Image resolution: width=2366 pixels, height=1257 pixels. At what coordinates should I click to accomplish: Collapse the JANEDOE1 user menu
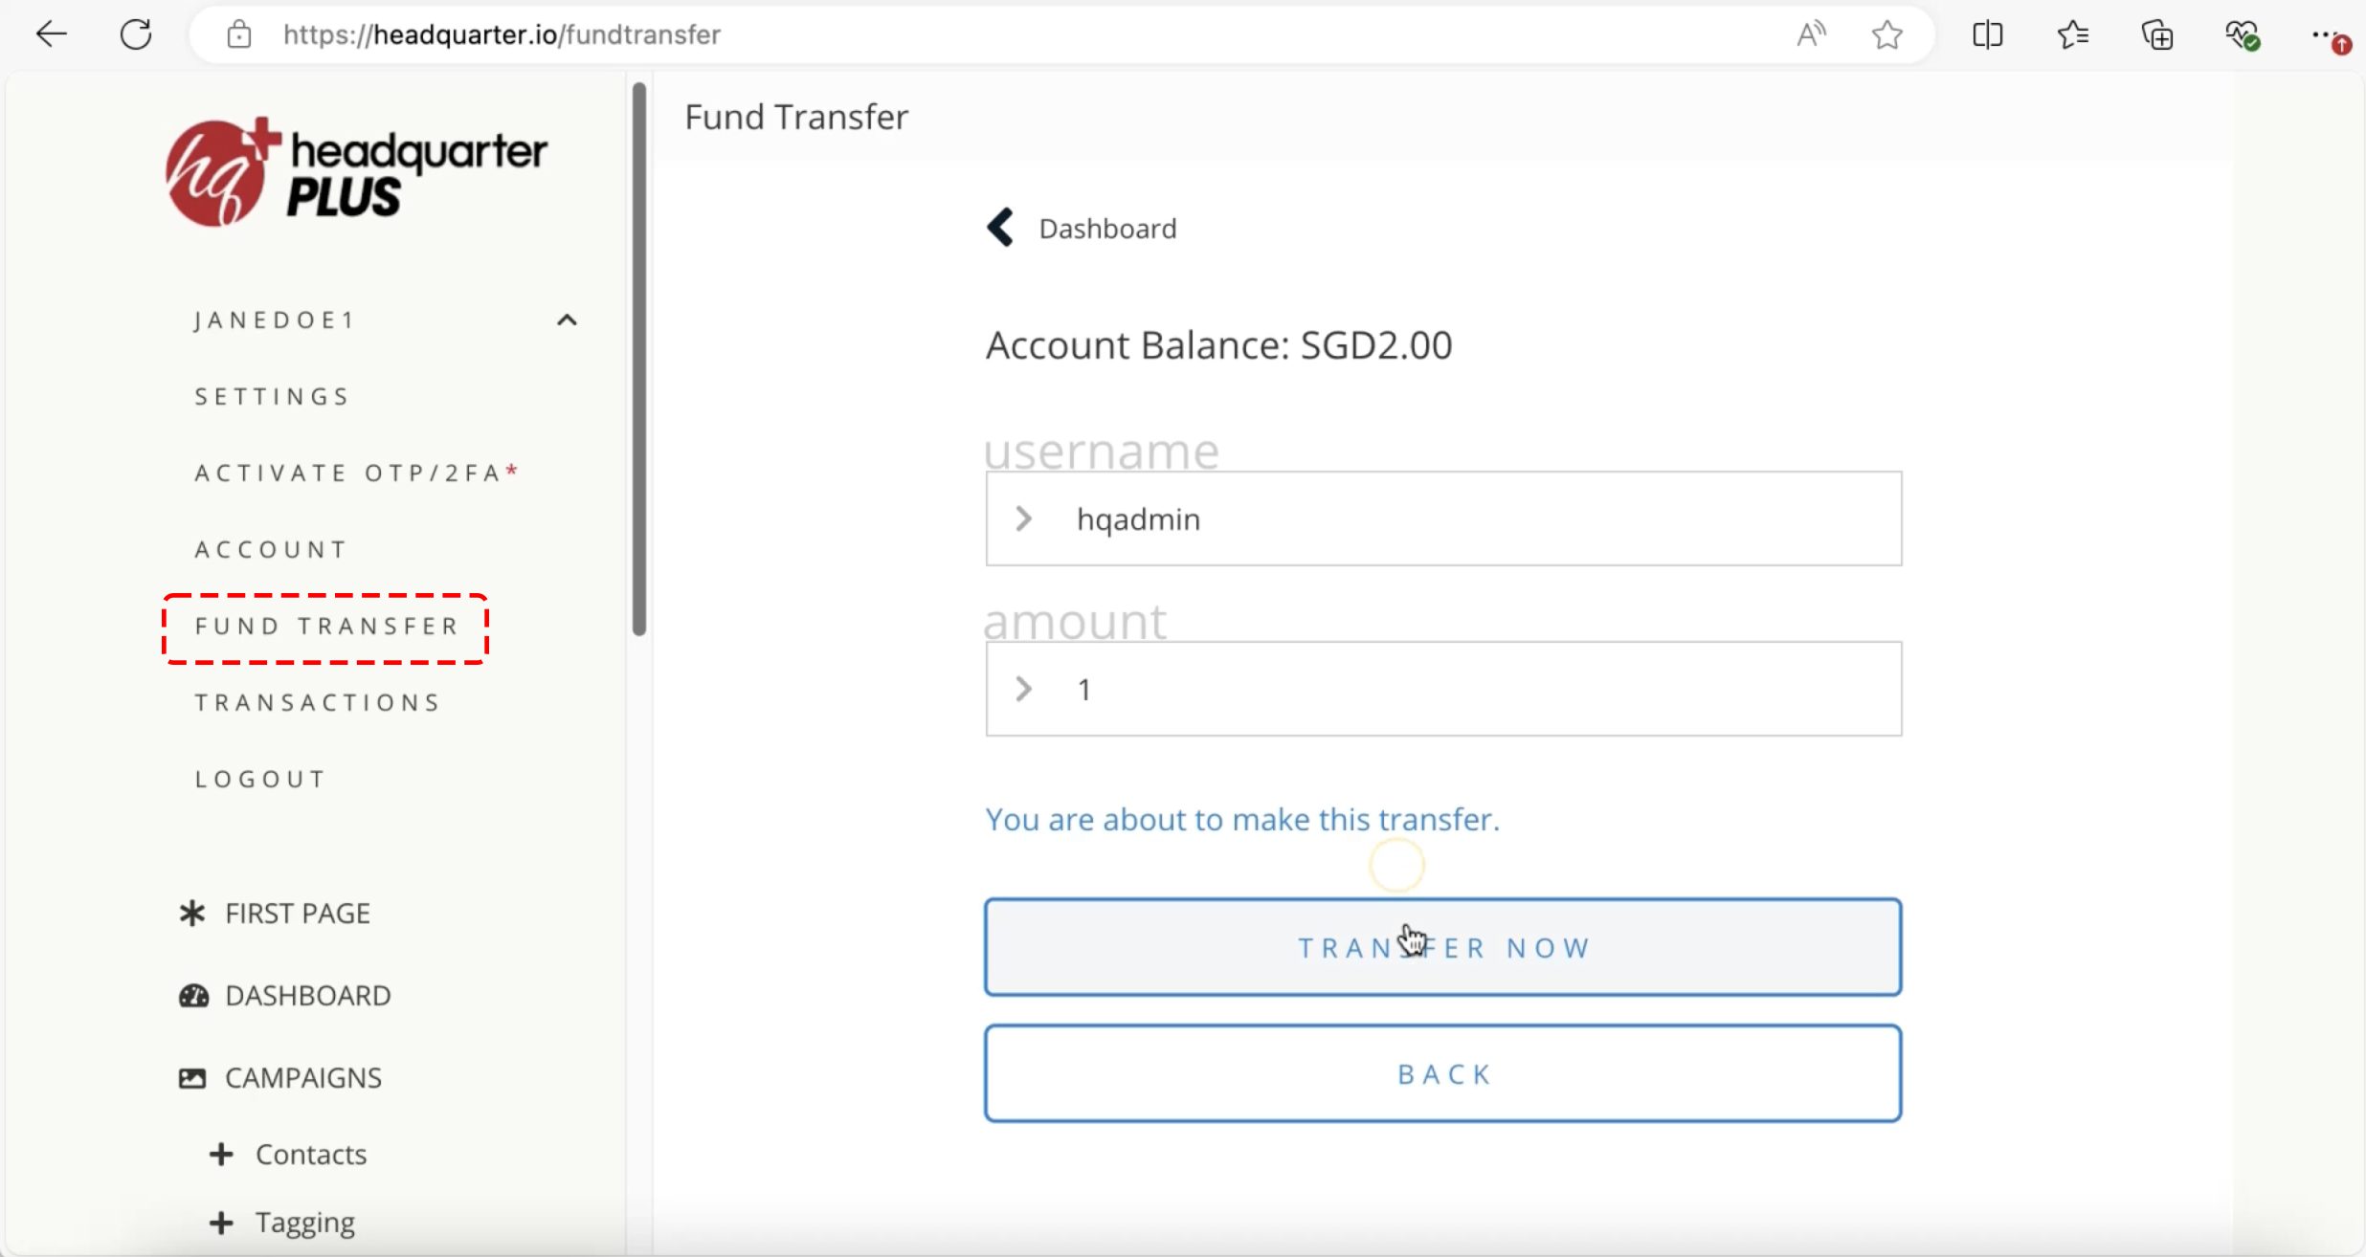567,320
